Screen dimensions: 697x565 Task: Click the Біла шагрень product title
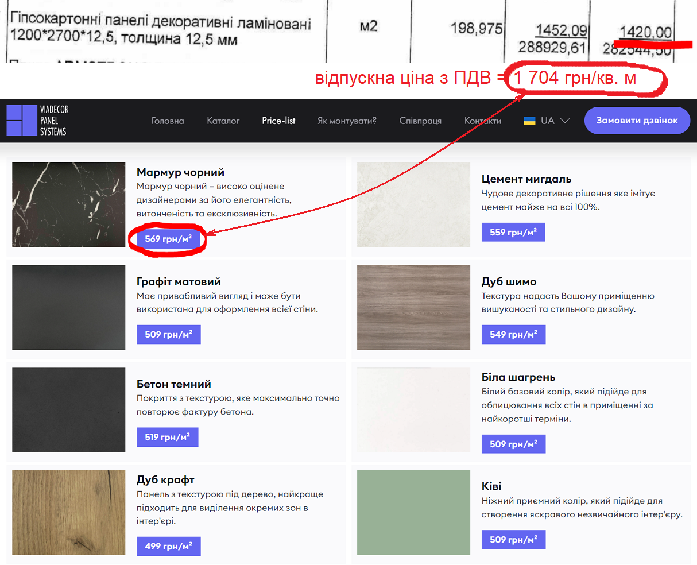click(x=518, y=377)
